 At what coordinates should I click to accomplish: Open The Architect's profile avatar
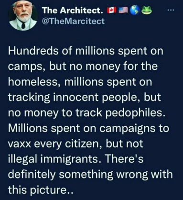pos(23,16)
